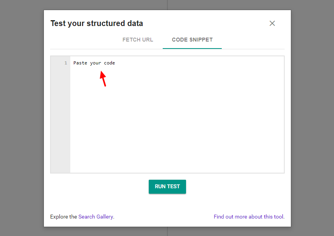This screenshot has width=334, height=236.
Task: Click dimmed backdrop left of the dialog
Action: tap(21, 116)
